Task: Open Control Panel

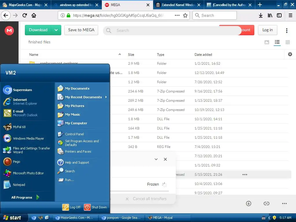Action: click(71, 134)
